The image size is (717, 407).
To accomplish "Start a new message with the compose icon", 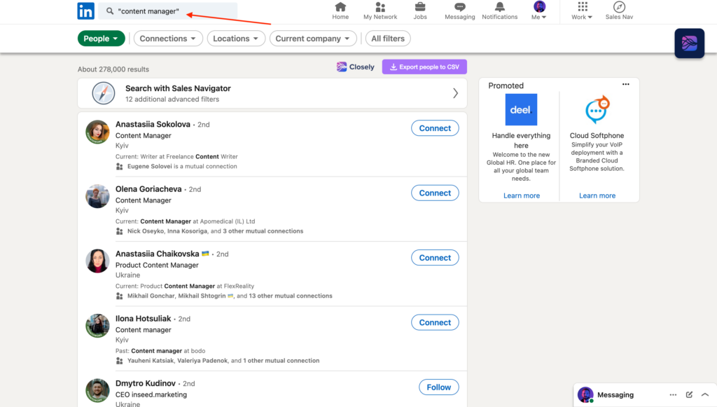I will coord(688,394).
